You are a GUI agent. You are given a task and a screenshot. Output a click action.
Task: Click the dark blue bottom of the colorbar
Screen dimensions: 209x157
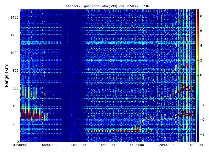198,140
